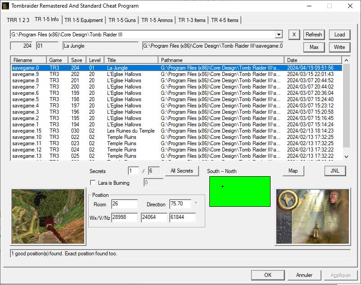Image resolution: width=361 pixels, height=285 pixels.
Task: Click the total secrets field showing 6
Action: coord(154,171)
